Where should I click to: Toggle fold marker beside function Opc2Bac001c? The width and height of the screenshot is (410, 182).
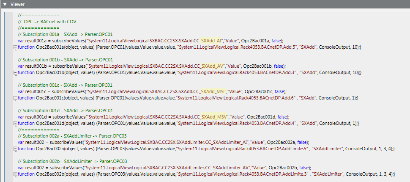tap(15, 98)
